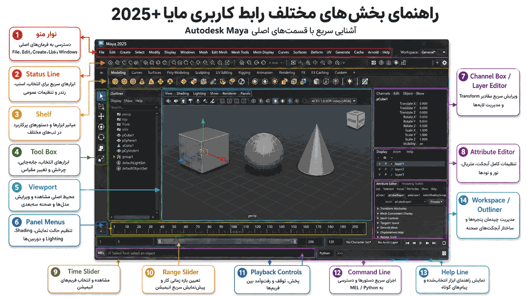The height and width of the screenshot is (297, 527).
Task: Open the Presets dropdown in Attribute Editor
Action: point(436,202)
